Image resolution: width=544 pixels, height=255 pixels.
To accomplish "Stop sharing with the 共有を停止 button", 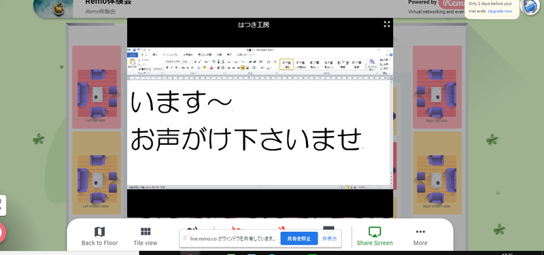I will pos(299,239).
